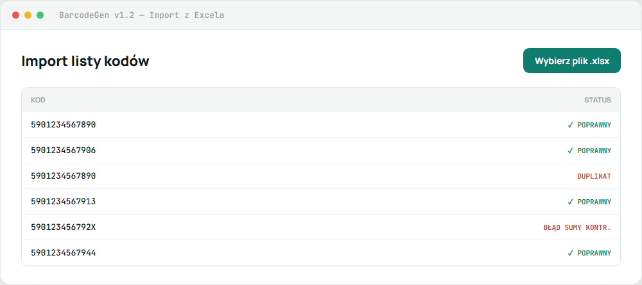Click the Import listy kodów heading
This screenshot has width=642, height=285.
(85, 61)
